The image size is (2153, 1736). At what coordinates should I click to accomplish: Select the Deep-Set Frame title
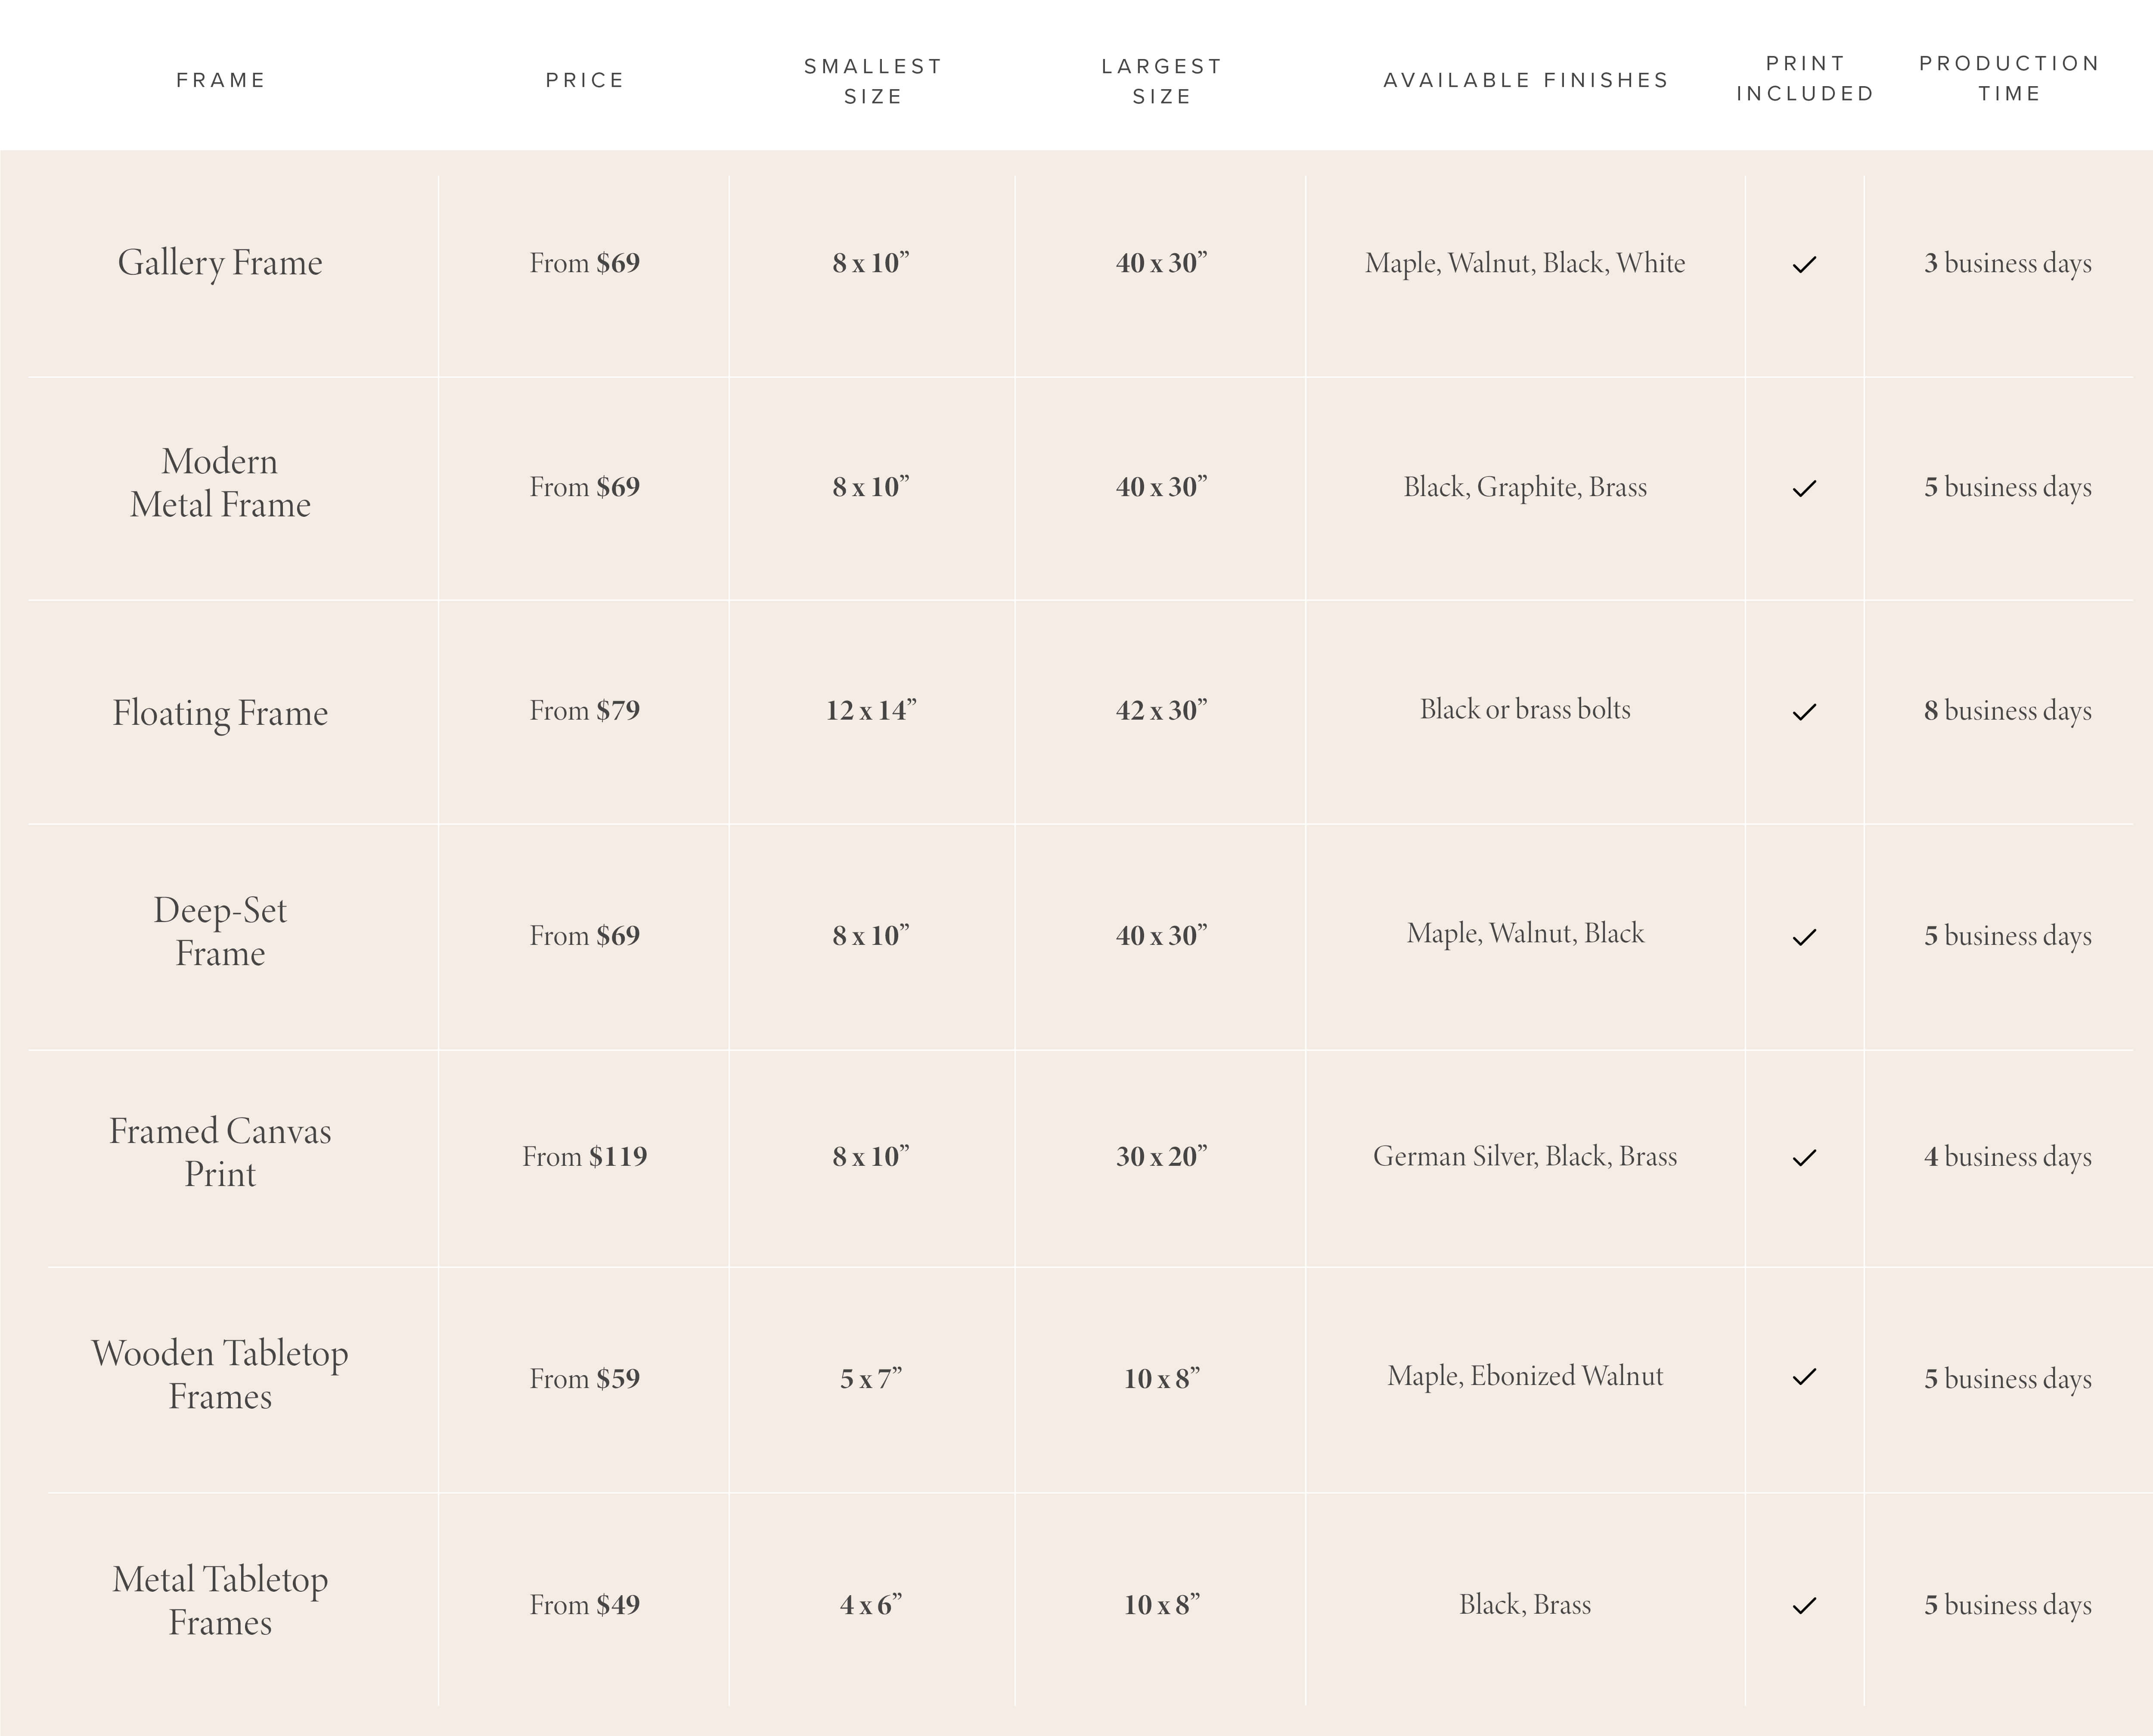point(220,932)
